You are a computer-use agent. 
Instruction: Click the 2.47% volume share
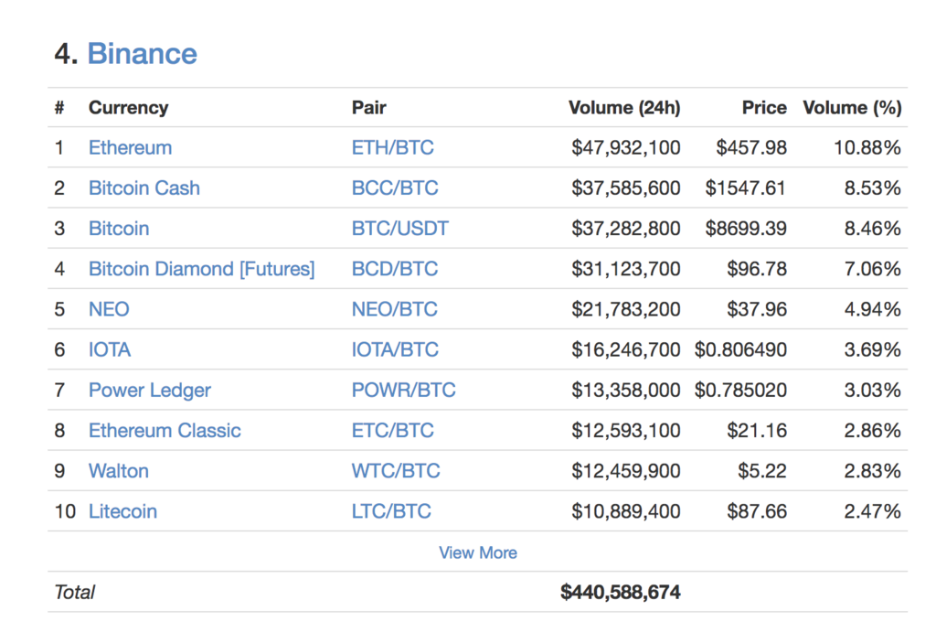pos(873,511)
